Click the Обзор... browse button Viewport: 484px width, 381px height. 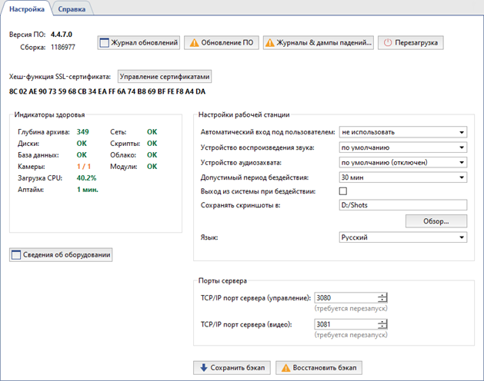(436, 221)
